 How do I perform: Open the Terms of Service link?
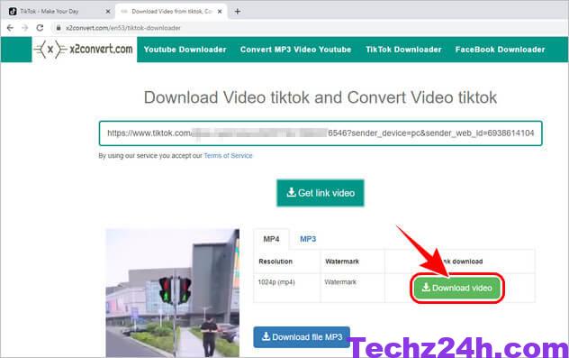click(x=228, y=156)
